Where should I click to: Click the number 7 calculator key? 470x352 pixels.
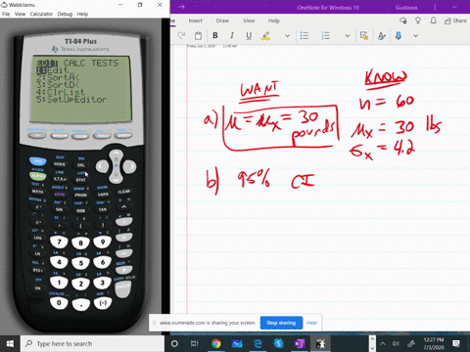coord(59,242)
